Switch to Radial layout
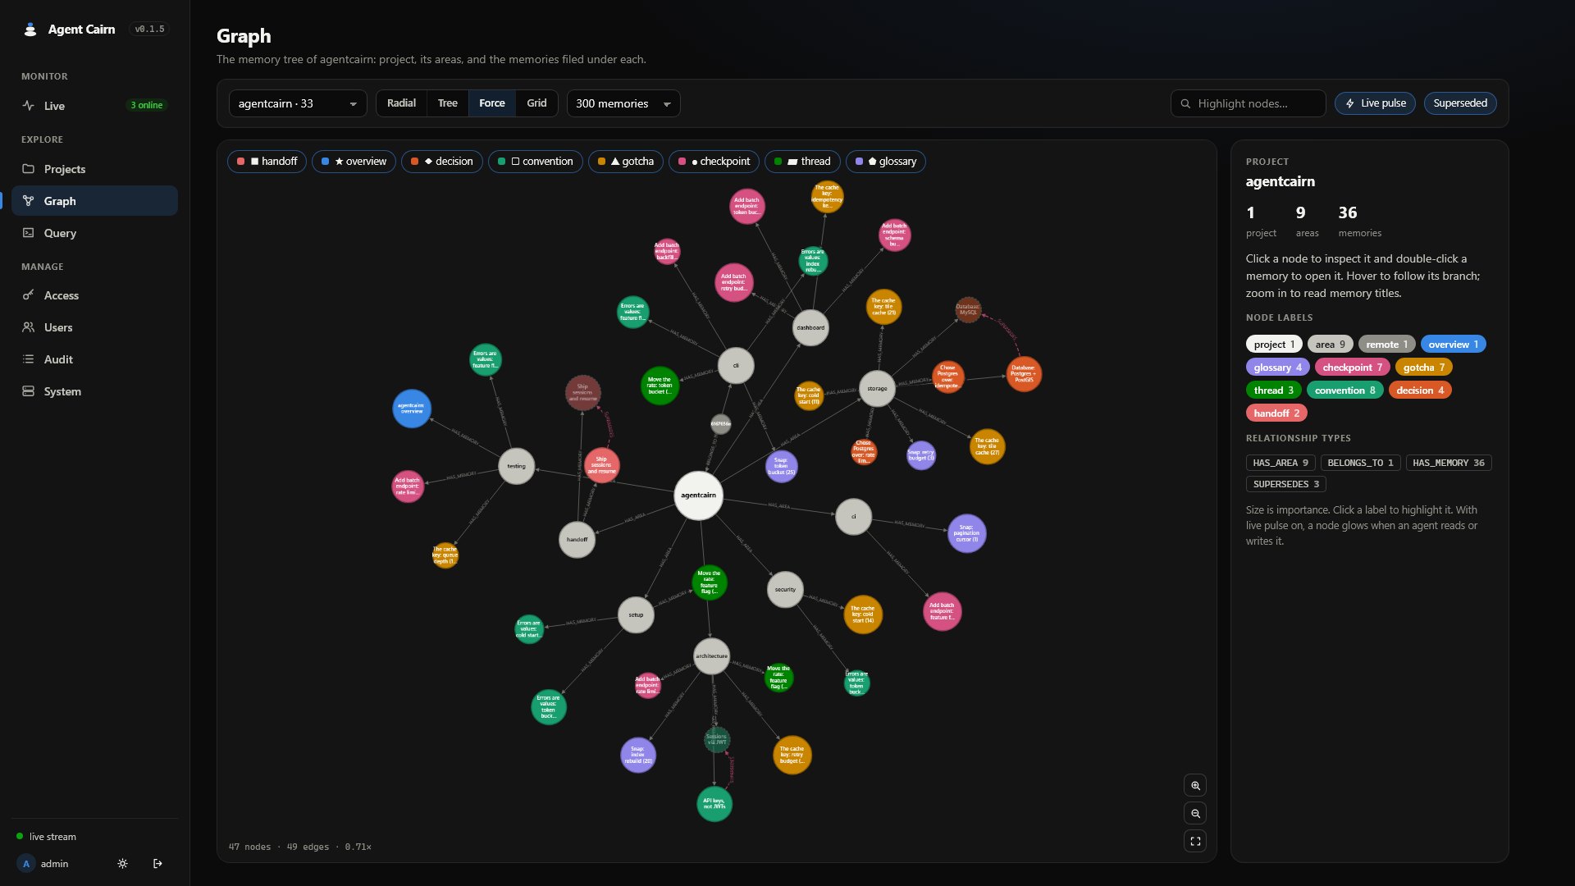1575x886 pixels. [x=401, y=103]
